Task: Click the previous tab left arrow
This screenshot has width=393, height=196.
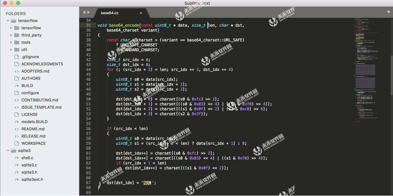Action: (x=84, y=12)
